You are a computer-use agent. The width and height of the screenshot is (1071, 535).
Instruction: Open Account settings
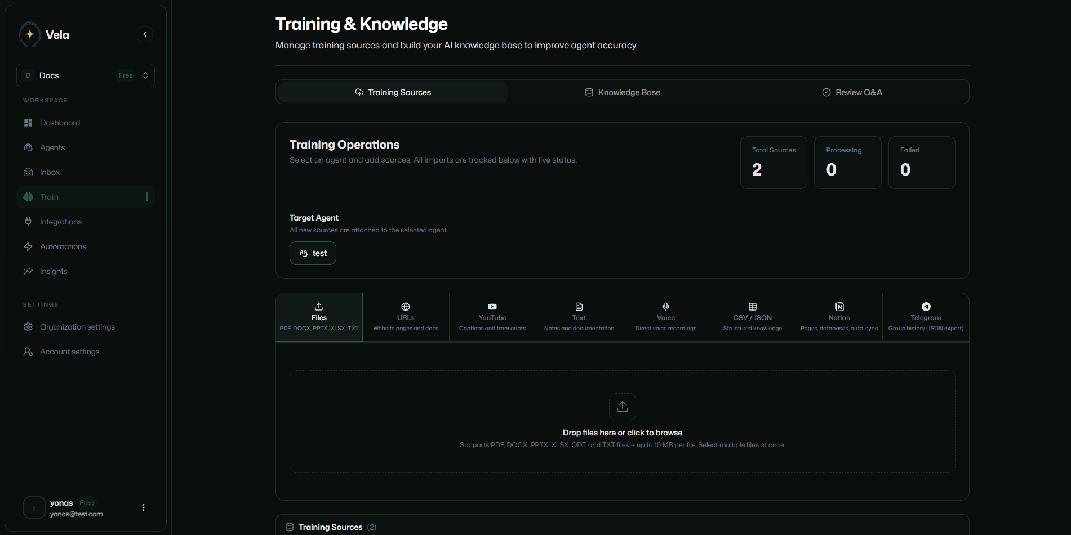pos(86,352)
